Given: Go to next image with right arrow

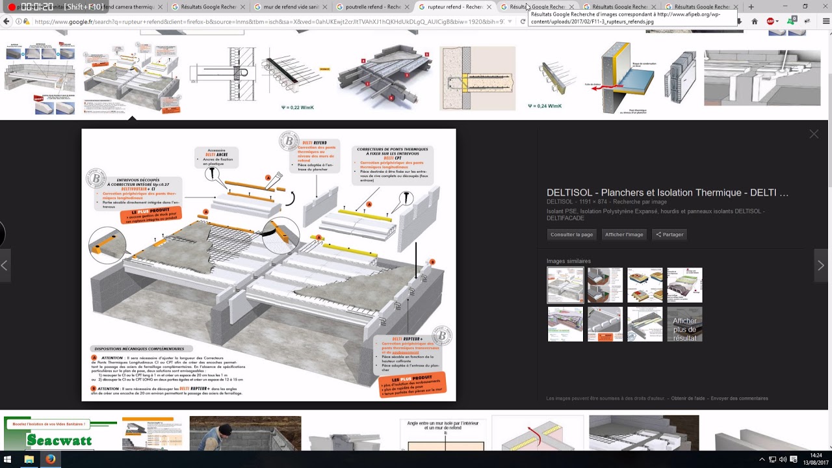Looking at the screenshot, I should tap(820, 265).
